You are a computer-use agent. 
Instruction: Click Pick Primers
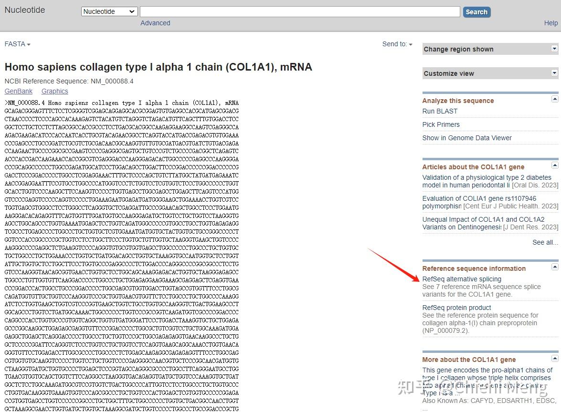pyautogui.click(x=441, y=124)
